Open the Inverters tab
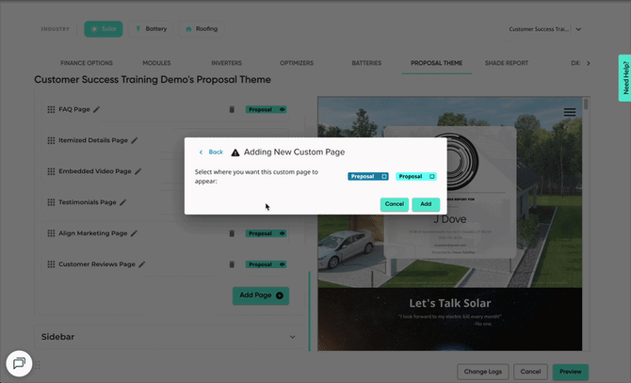This screenshot has height=383, width=631. [x=227, y=63]
